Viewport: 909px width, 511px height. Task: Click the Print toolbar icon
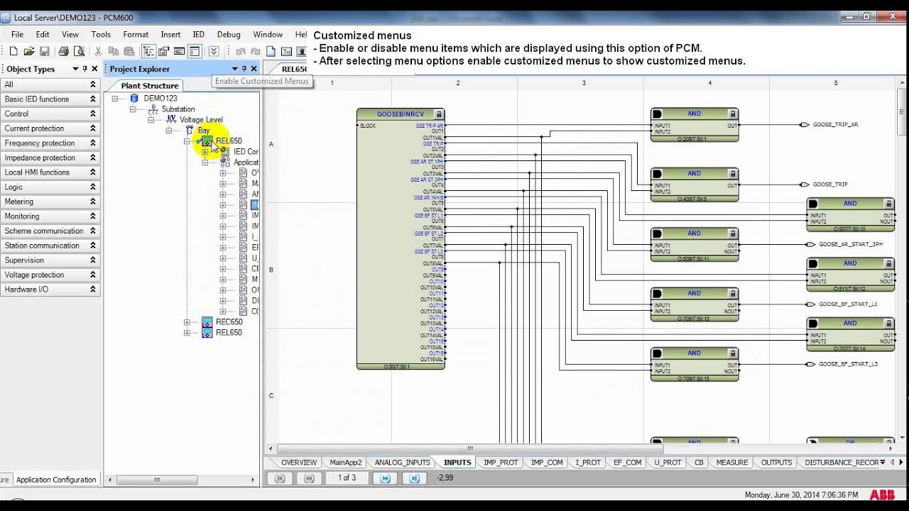pyautogui.click(x=64, y=51)
